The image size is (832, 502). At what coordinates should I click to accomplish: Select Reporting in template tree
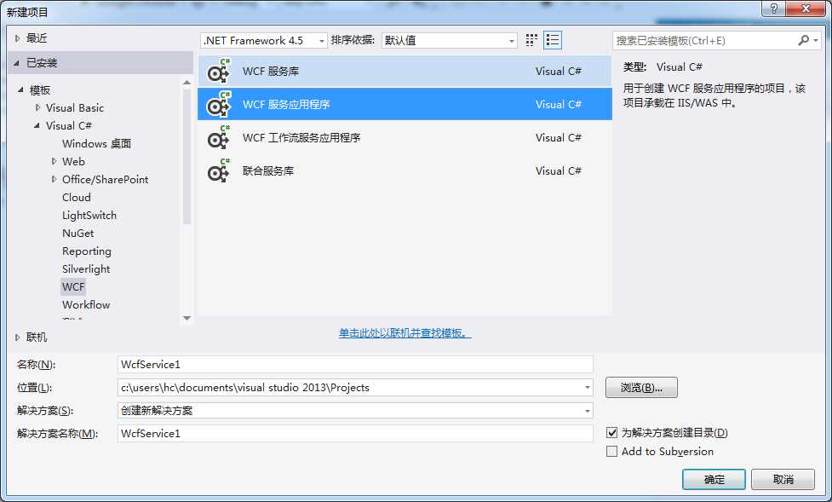coord(87,251)
